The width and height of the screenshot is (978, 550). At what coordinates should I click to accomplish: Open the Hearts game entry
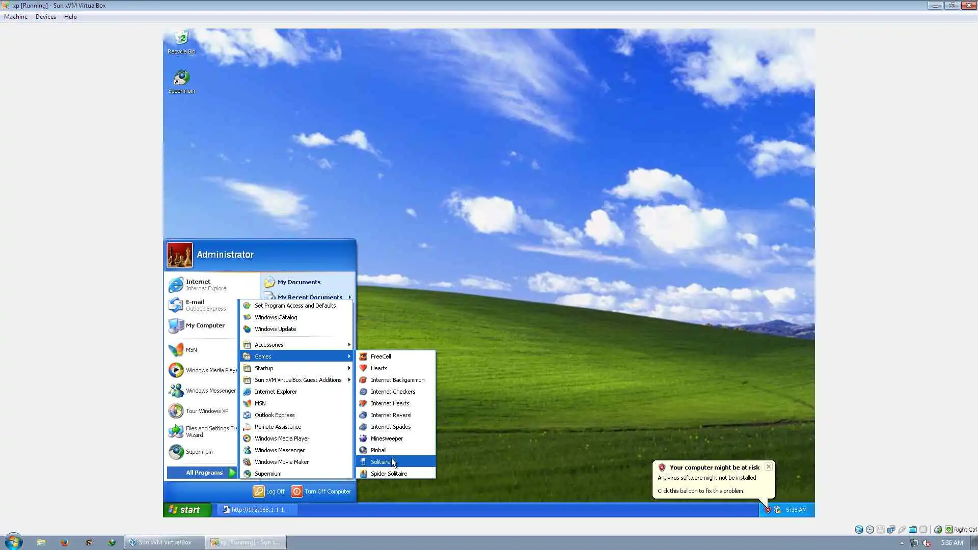pyautogui.click(x=379, y=368)
